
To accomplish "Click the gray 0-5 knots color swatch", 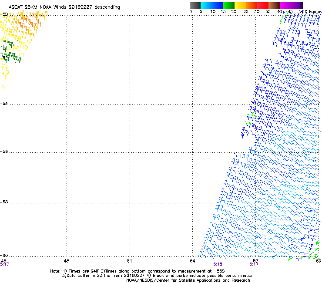I will click(x=195, y=5).
